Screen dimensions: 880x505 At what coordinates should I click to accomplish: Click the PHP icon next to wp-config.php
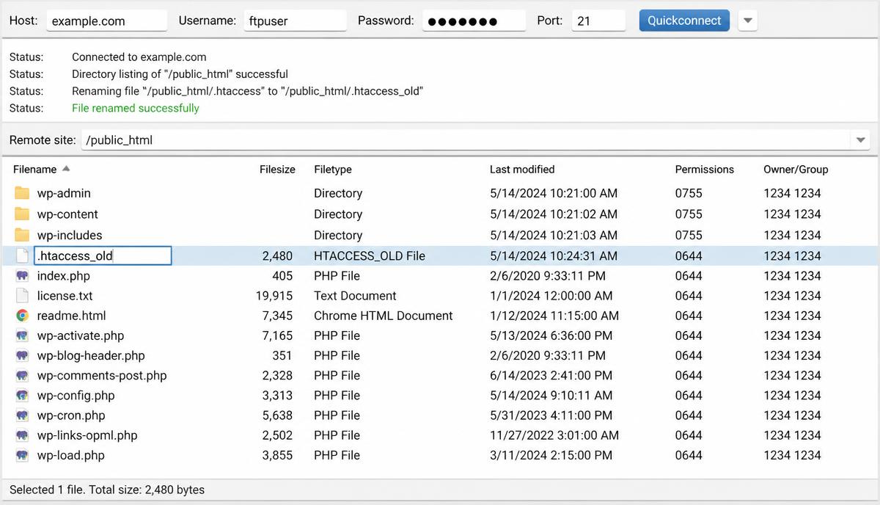[x=22, y=395]
